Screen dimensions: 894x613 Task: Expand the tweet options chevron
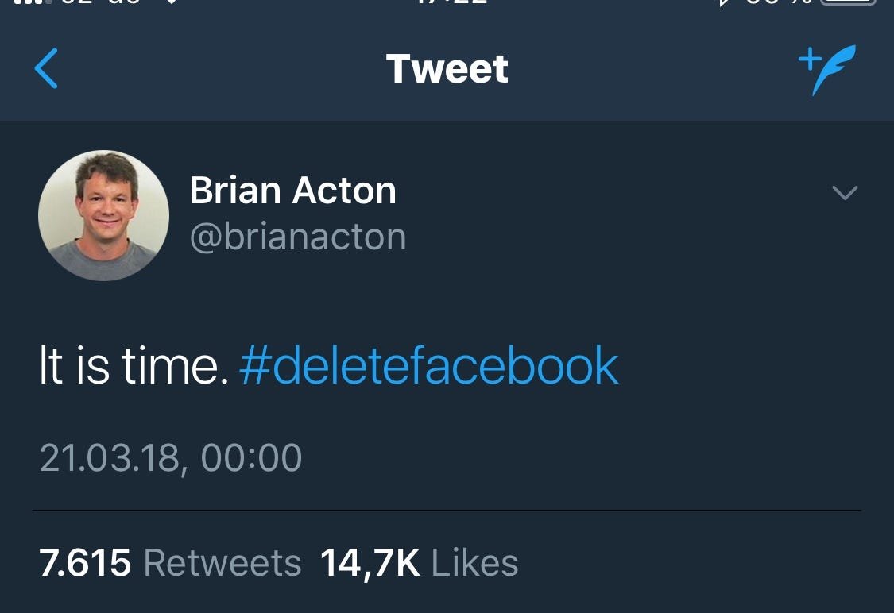coord(844,192)
